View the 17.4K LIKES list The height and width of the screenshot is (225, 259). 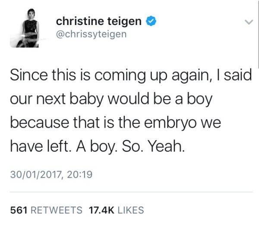[x=116, y=210]
